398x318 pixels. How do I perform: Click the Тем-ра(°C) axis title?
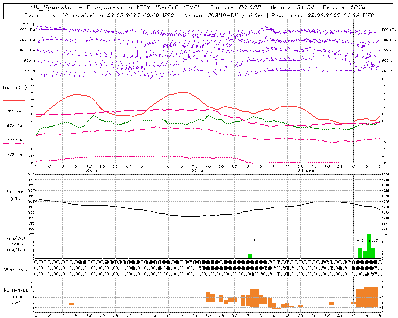click(x=15, y=88)
